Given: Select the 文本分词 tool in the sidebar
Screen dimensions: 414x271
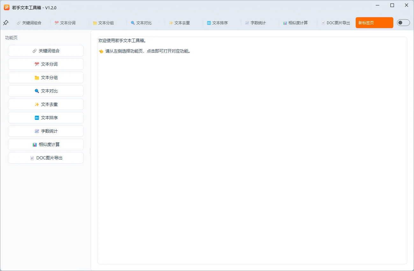Looking at the screenshot, I should (46, 64).
